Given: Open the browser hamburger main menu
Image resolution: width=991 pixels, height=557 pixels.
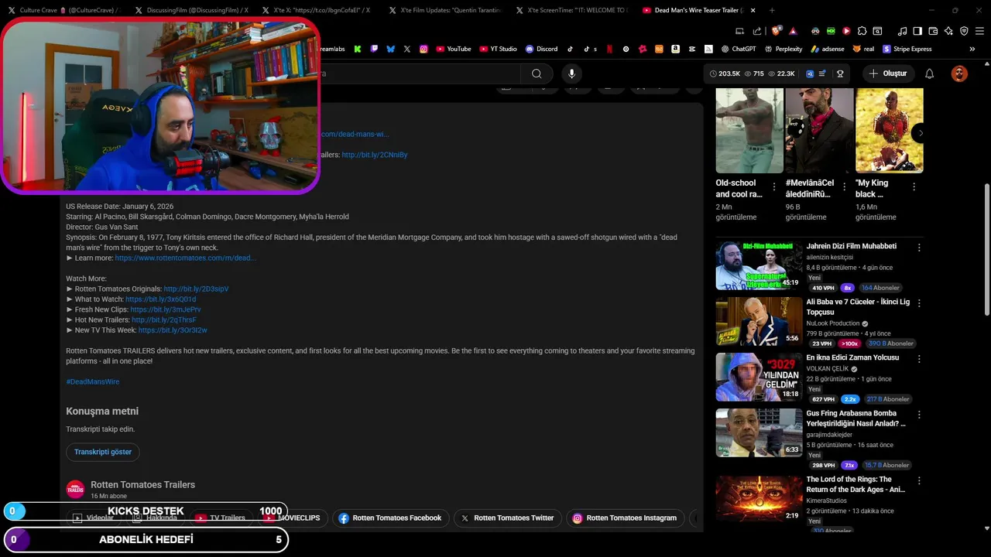Looking at the screenshot, I should [980, 31].
